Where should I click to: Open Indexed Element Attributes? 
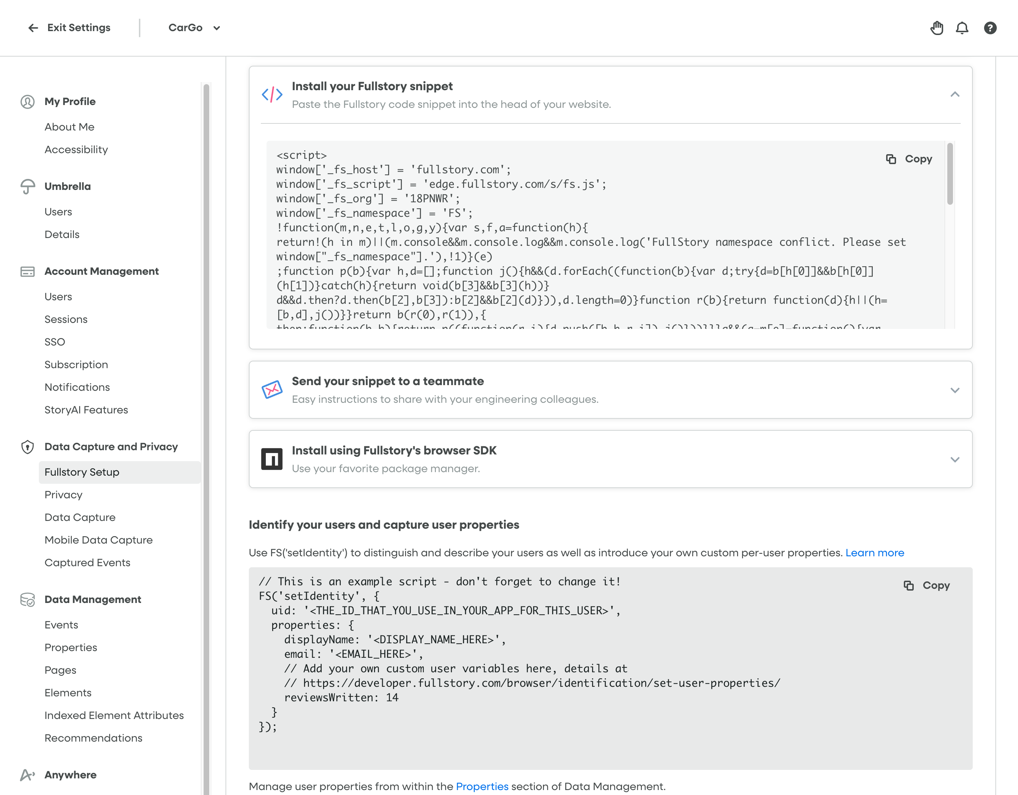coord(114,715)
